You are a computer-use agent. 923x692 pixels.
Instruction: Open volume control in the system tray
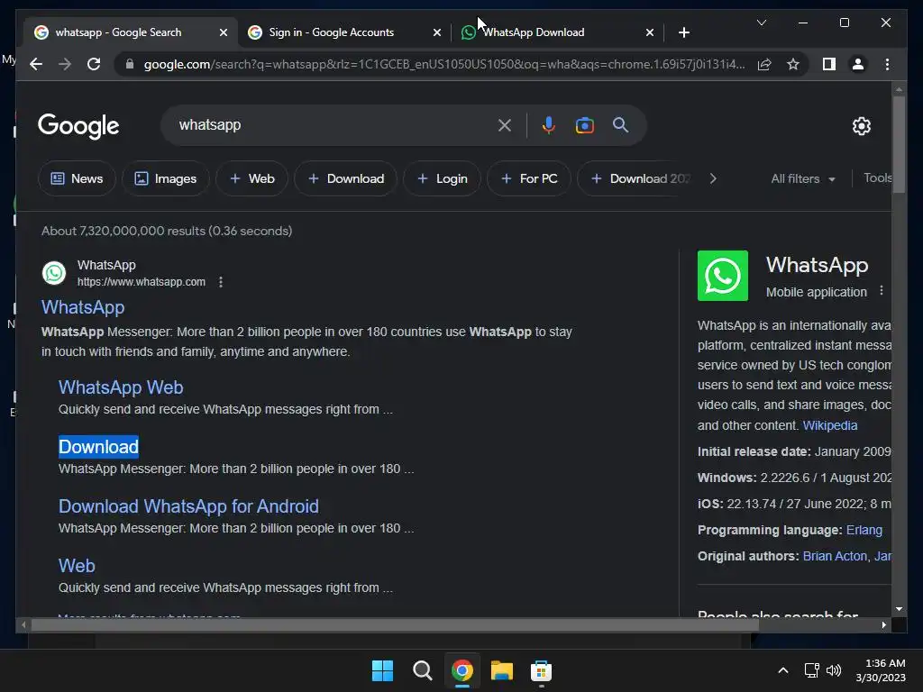834,670
